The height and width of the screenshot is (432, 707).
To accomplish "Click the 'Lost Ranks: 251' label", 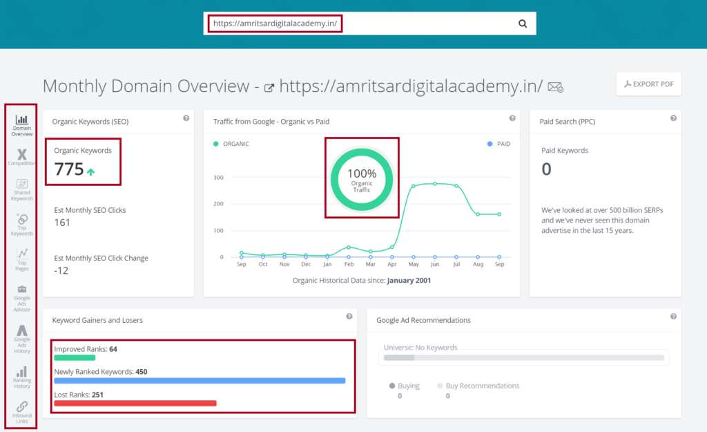I will 79,395.
